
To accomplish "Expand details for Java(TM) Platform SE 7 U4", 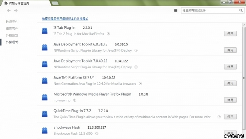I will [140, 84].
